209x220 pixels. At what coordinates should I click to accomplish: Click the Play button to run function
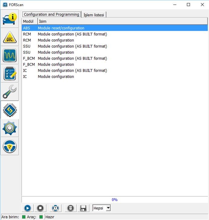28,208
